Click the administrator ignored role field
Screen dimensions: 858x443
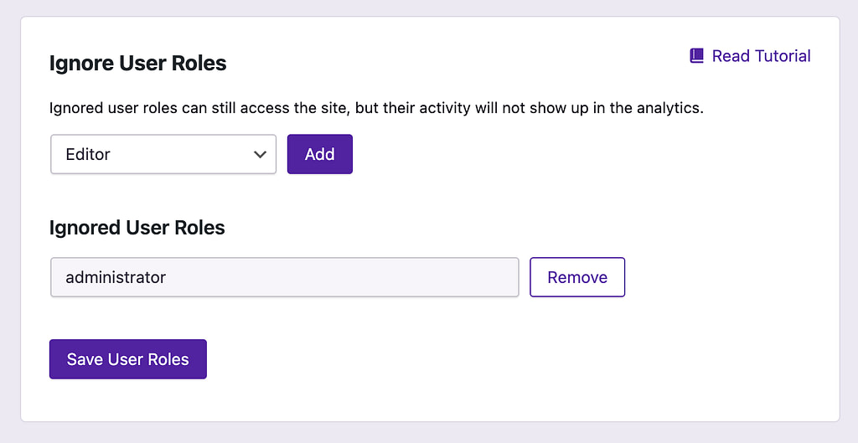tap(285, 277)
